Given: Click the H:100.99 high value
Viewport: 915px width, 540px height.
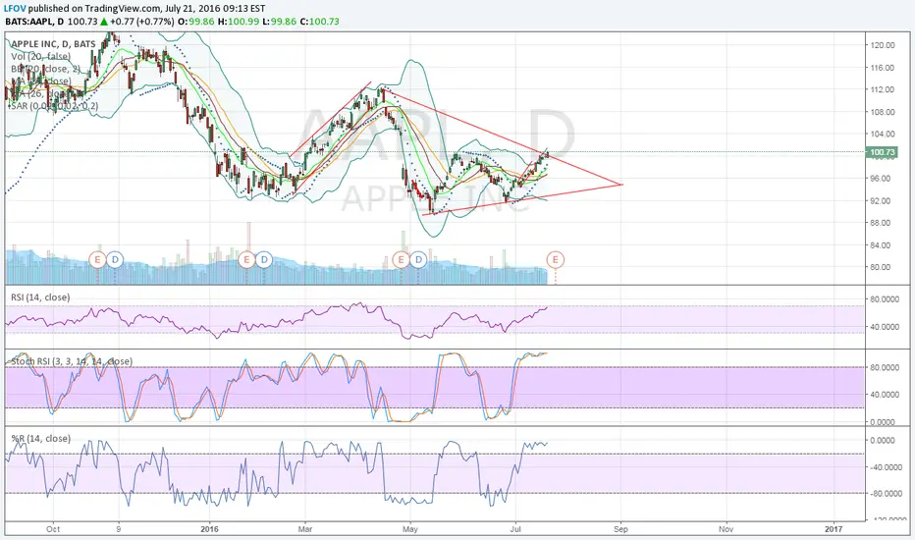Looking at the screenshot, I should pos(239,22).
